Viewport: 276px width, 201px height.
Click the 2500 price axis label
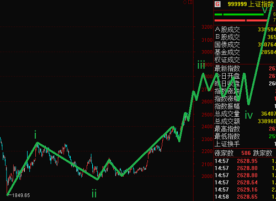(x=207, y=115)
